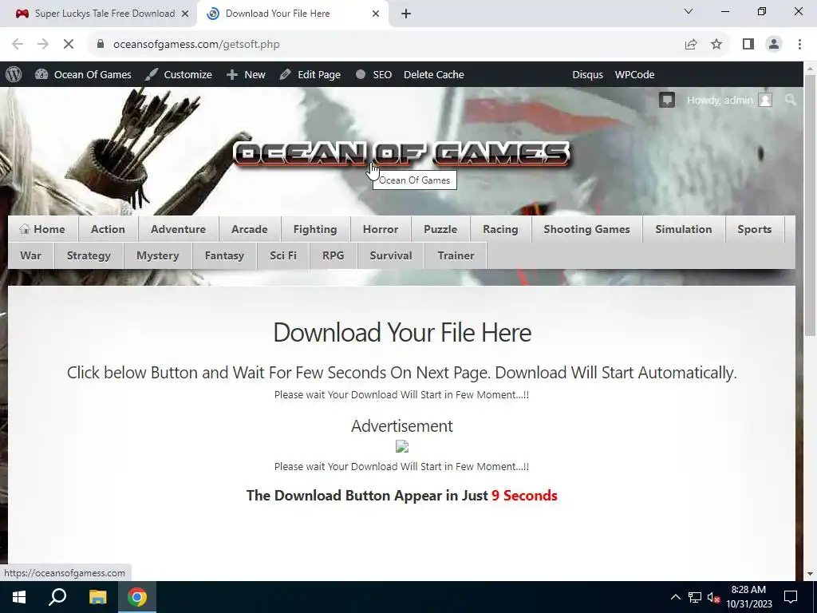The height and width of the screenshot is (613, 817).
Task: Show hidden system tray icons
Action: (x=675, y=597)
